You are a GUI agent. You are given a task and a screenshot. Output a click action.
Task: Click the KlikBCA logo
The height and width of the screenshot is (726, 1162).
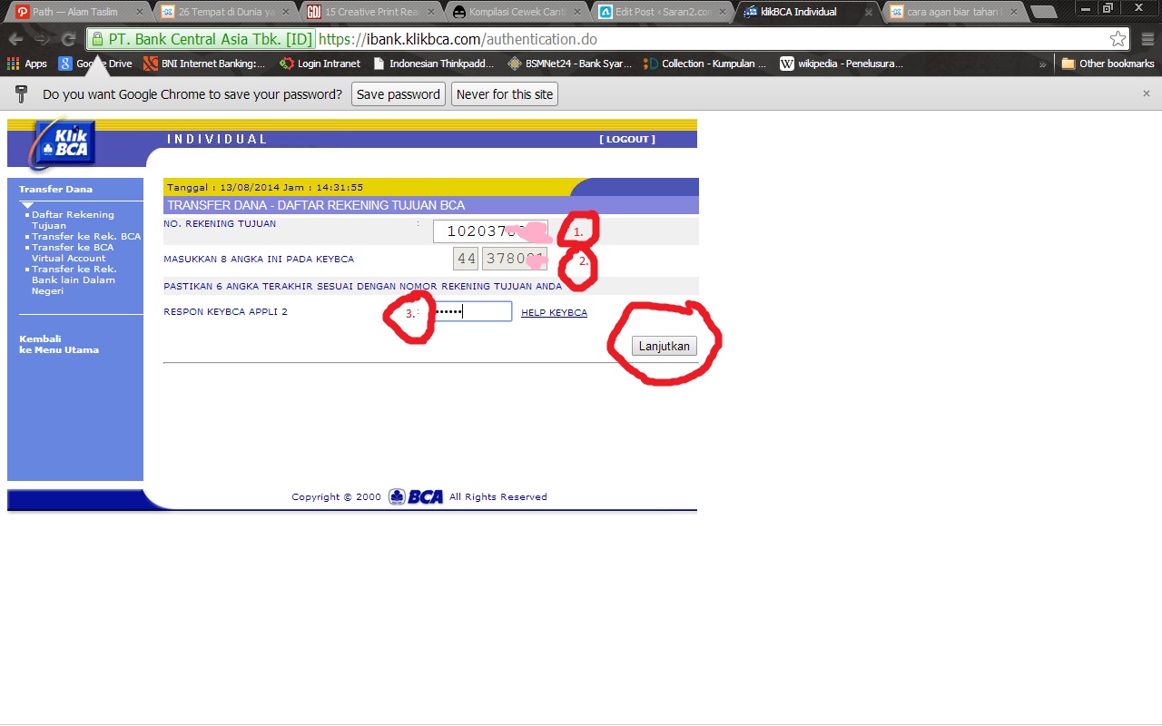(x=64, y=143)
